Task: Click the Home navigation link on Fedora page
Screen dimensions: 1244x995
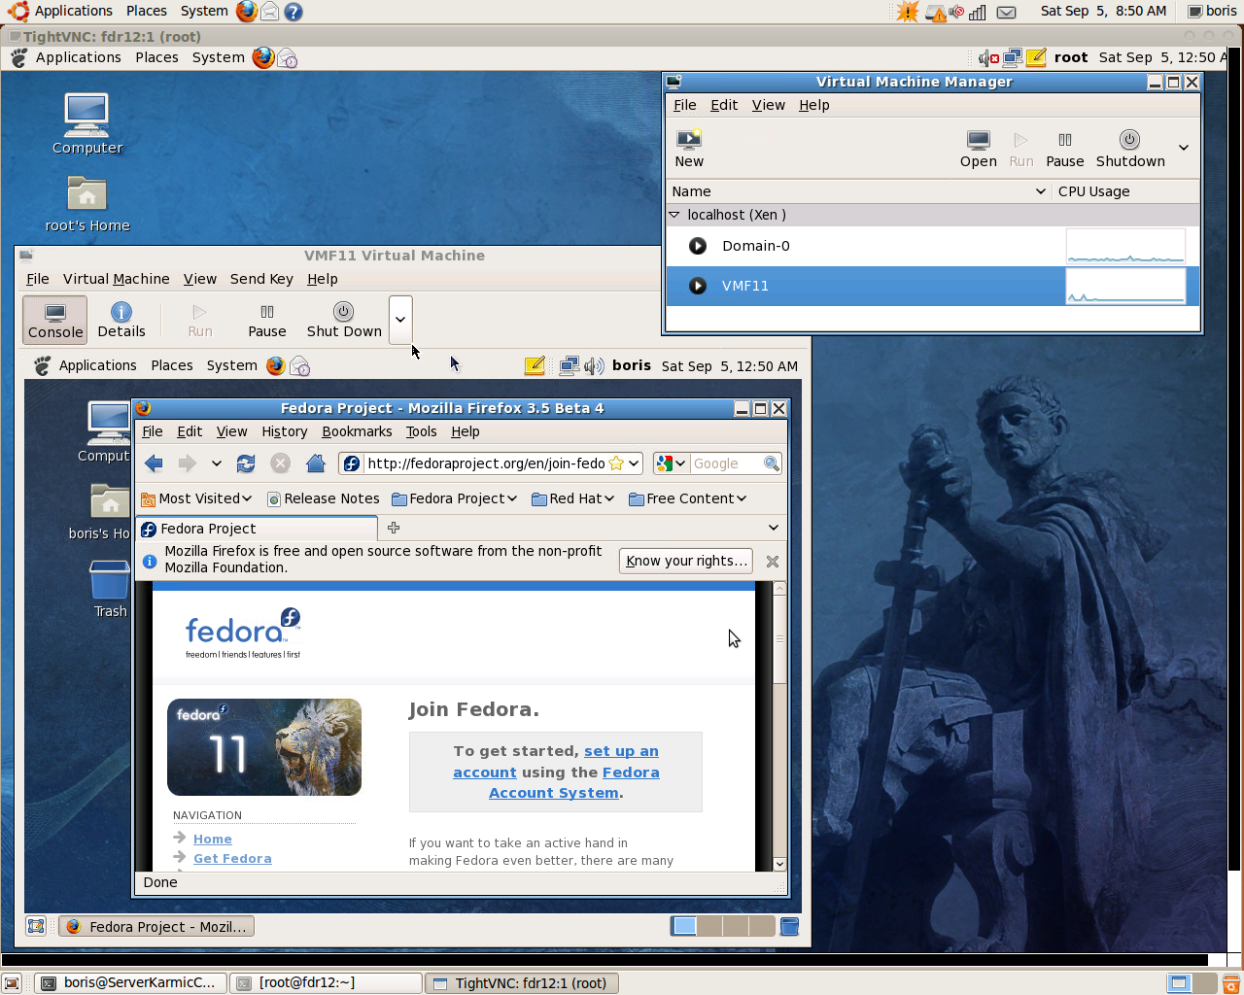Action: point(213,840)
